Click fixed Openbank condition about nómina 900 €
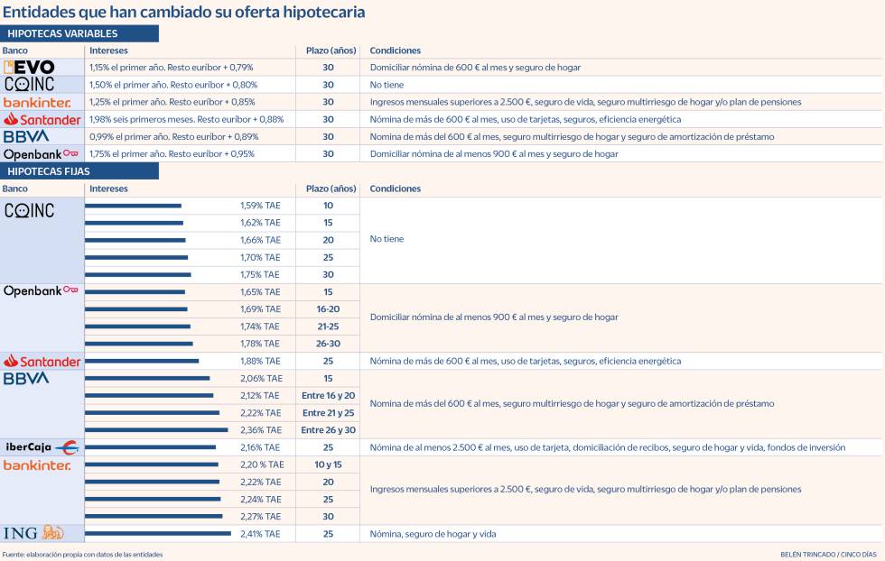Image resolution: width=885 pixels, height=561 pixels. click(494, 317)
